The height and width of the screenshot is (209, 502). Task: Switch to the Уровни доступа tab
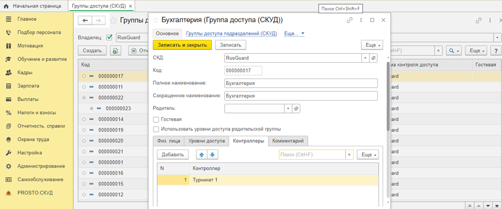coord(206,141)
